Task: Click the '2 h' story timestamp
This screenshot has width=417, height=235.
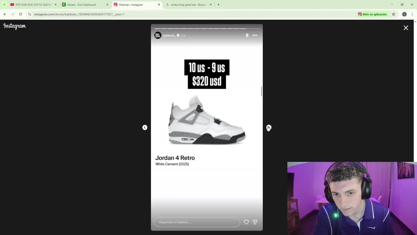Action: coord(183,35)
